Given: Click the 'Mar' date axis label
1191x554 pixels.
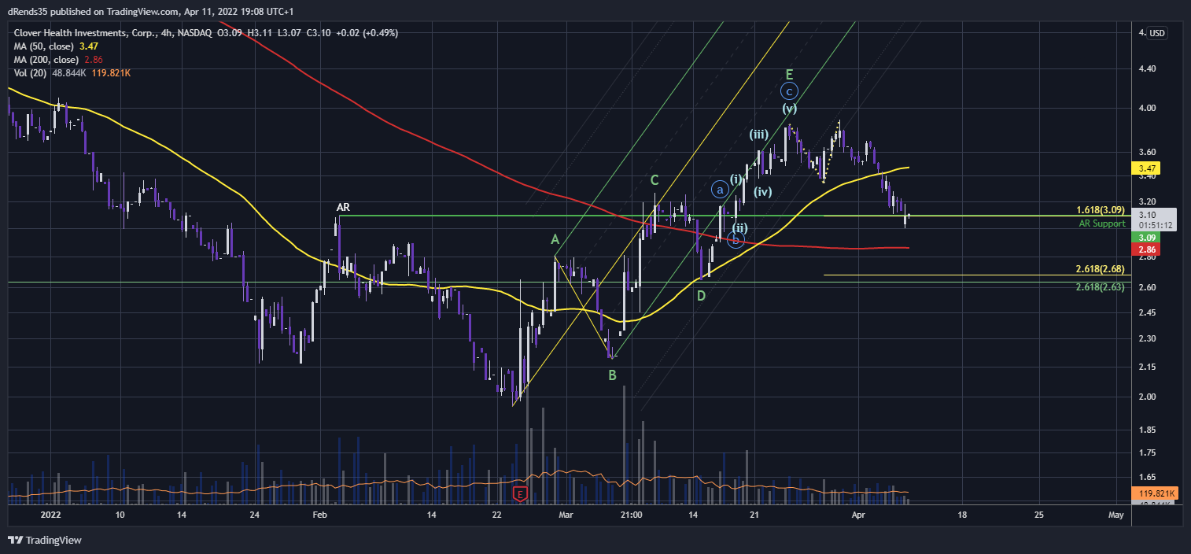Looking at the screenshot, I should pyautogui.click(x=566, y=515).
